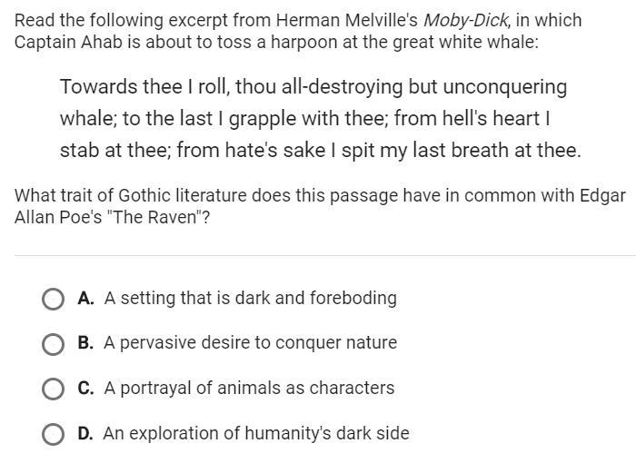
Task: Click answer text "An exploration of humanity's dark side"
Action: [x=256, y=433]
